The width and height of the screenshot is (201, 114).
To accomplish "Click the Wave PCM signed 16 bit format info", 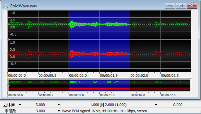I will pyautogui.click(x=104, y=111).
